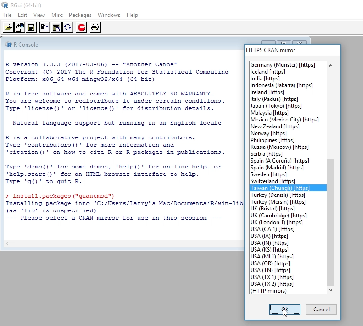Select (HTTP mirrors) list entry
Image resolution: width=363 pixels, height=326 pixels.
[x=288, y=291]
